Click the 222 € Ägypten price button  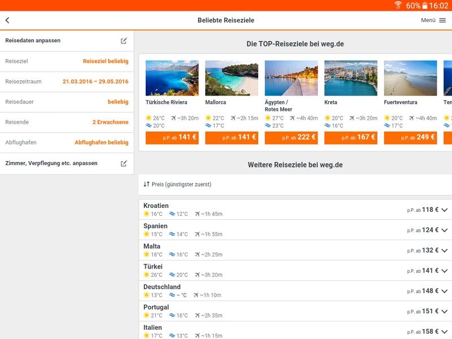coord(291,138)
